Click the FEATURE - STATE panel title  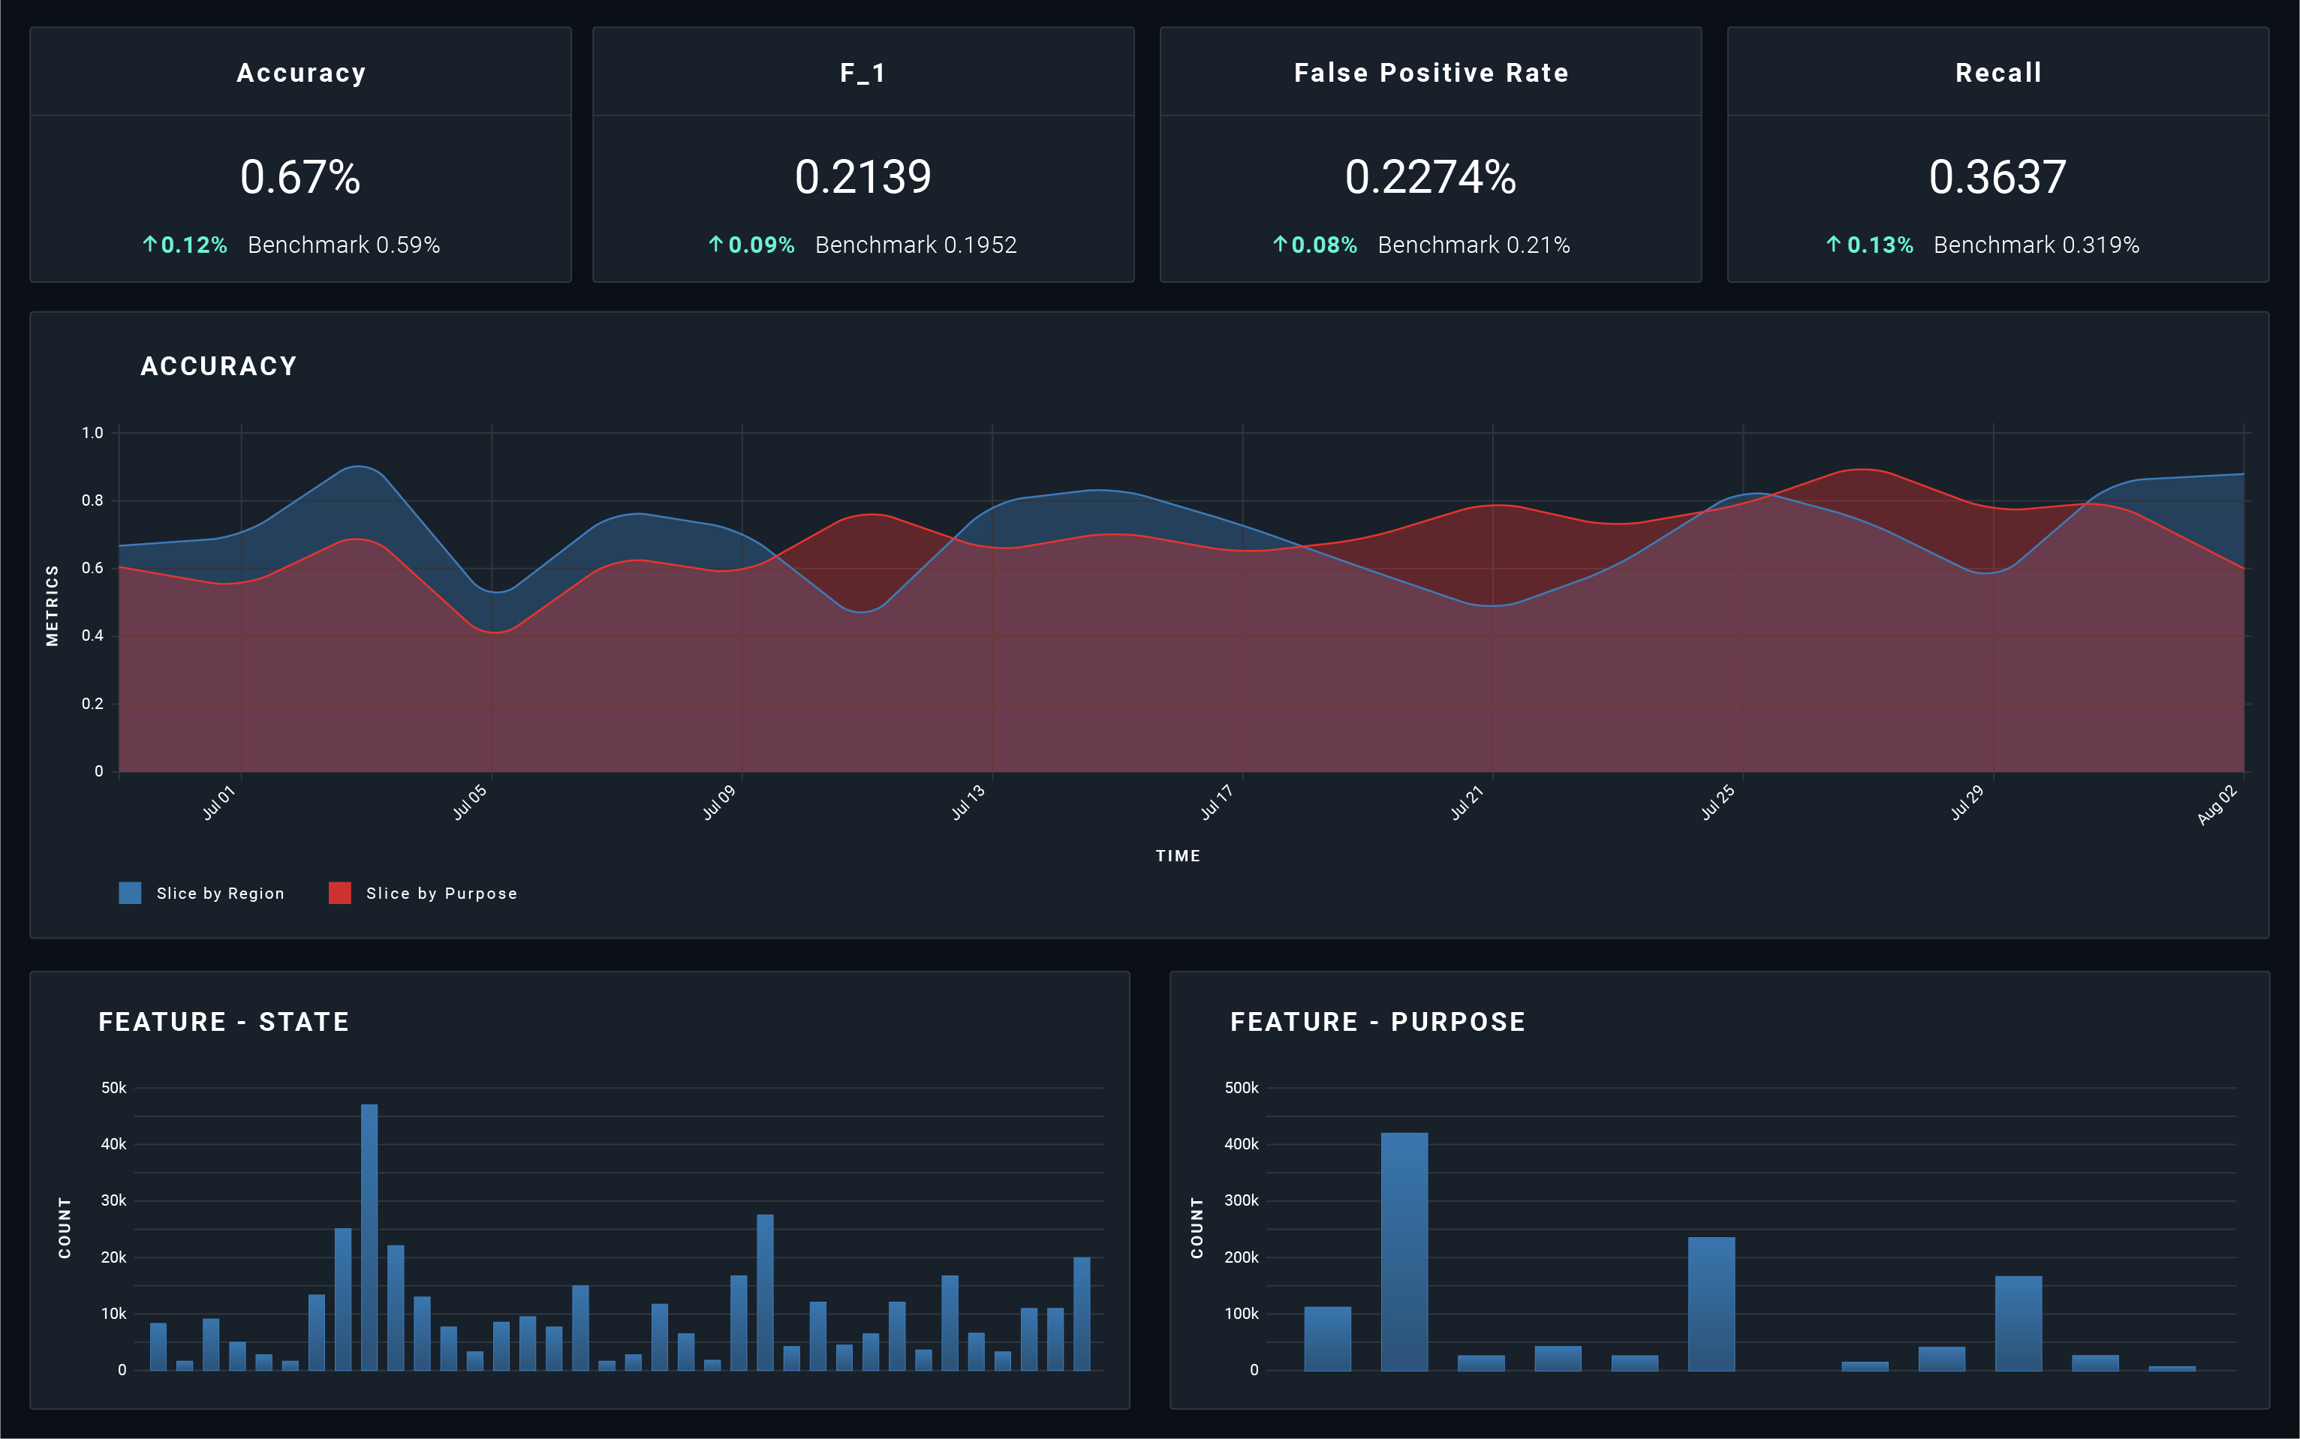point(224,1022)
